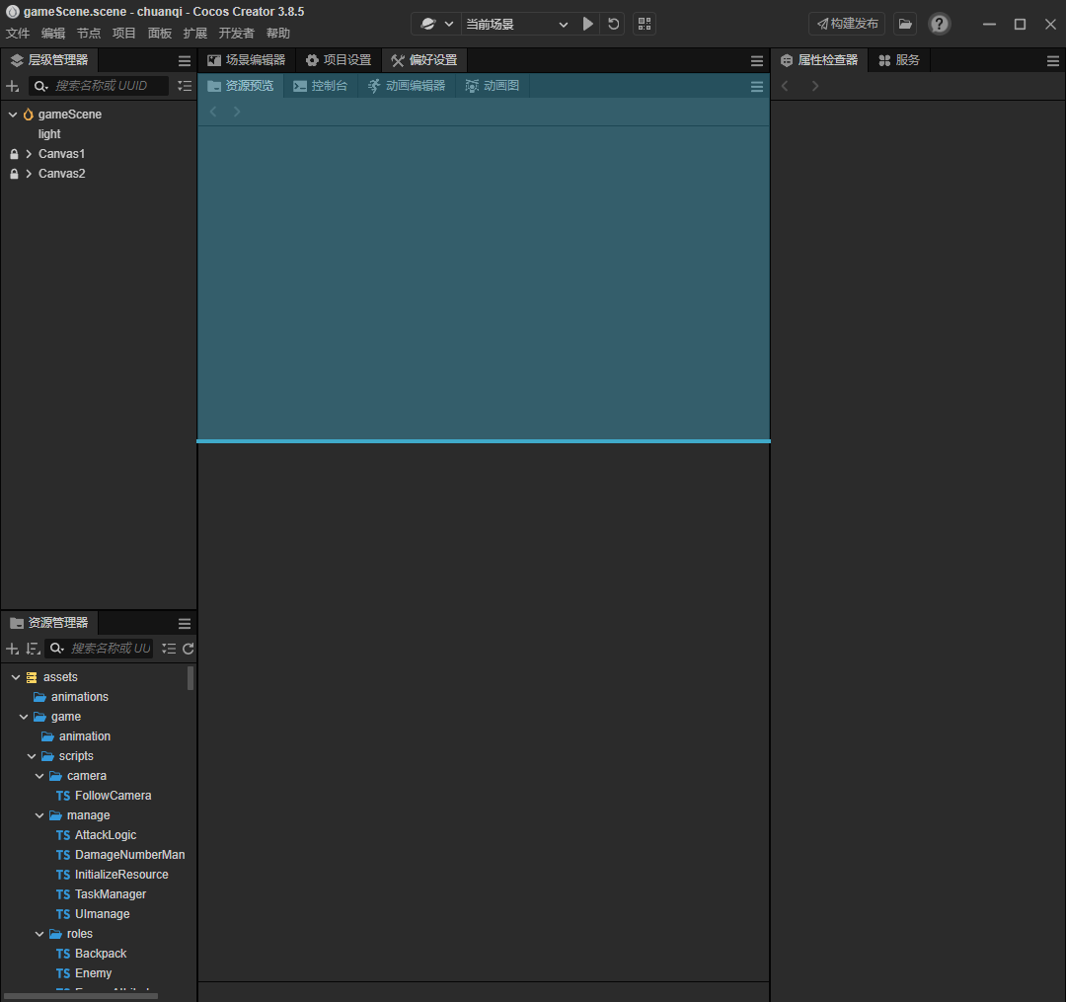Select the 资源管理器 panel tab

[49, 623]
